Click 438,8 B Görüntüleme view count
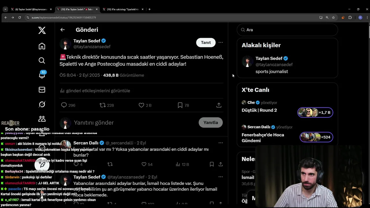Viewport: 370px width, 208px height. pyautogui.click(x=123, y=75)
